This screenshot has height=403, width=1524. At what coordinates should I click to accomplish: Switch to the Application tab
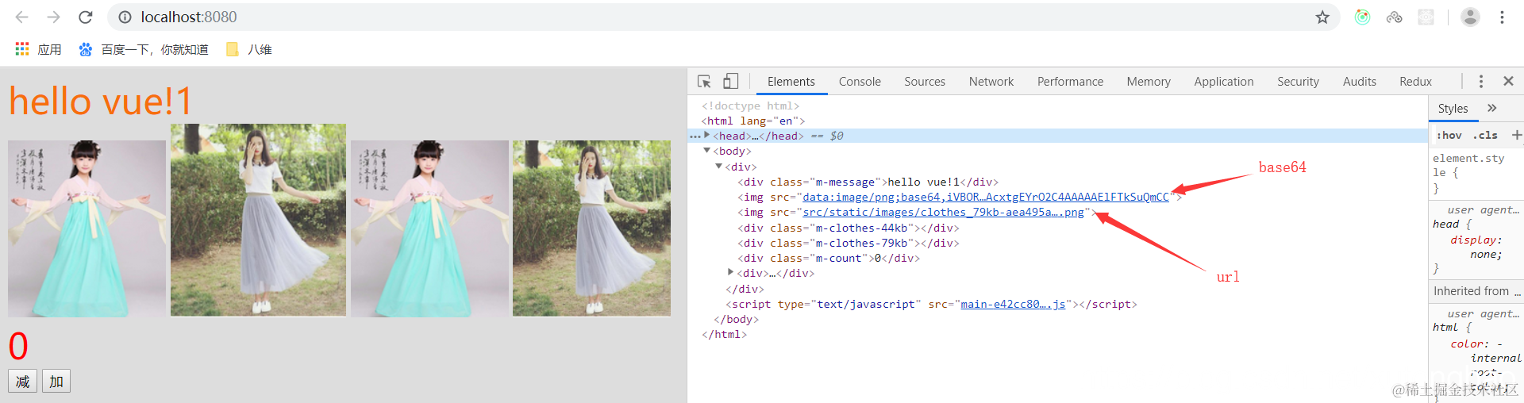pyautogui.click(x=1224, y=81)
